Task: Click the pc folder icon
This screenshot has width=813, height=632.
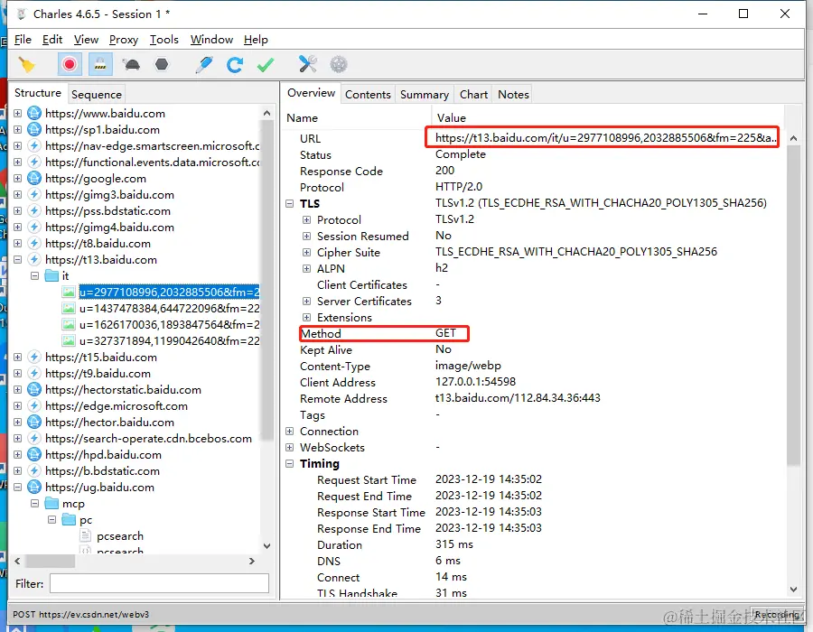Action: point(69,519)
